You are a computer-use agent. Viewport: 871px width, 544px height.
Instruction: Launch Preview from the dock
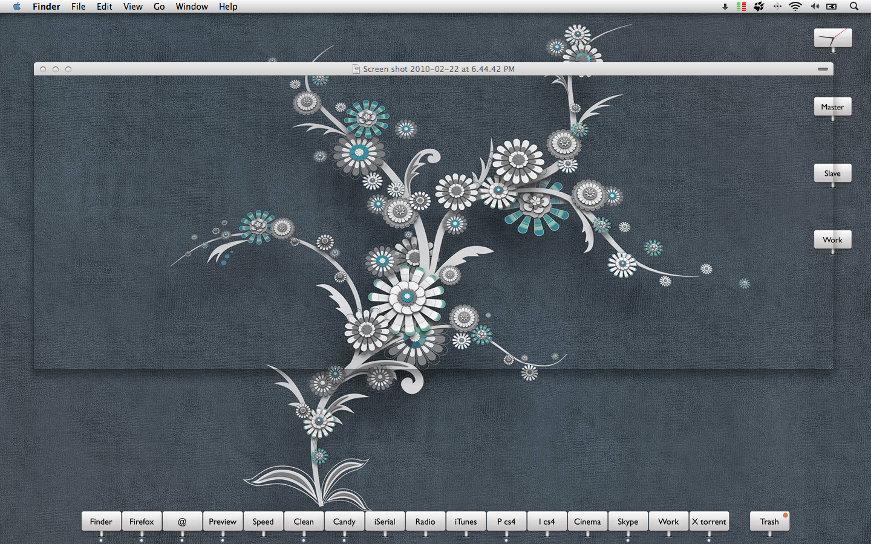point(223,522)
